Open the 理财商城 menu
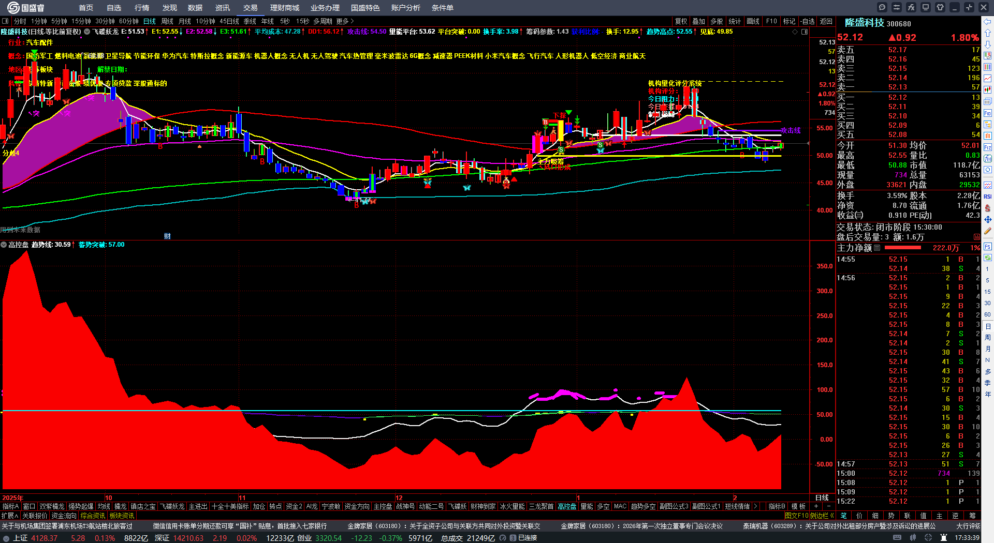 coord(285,8)
